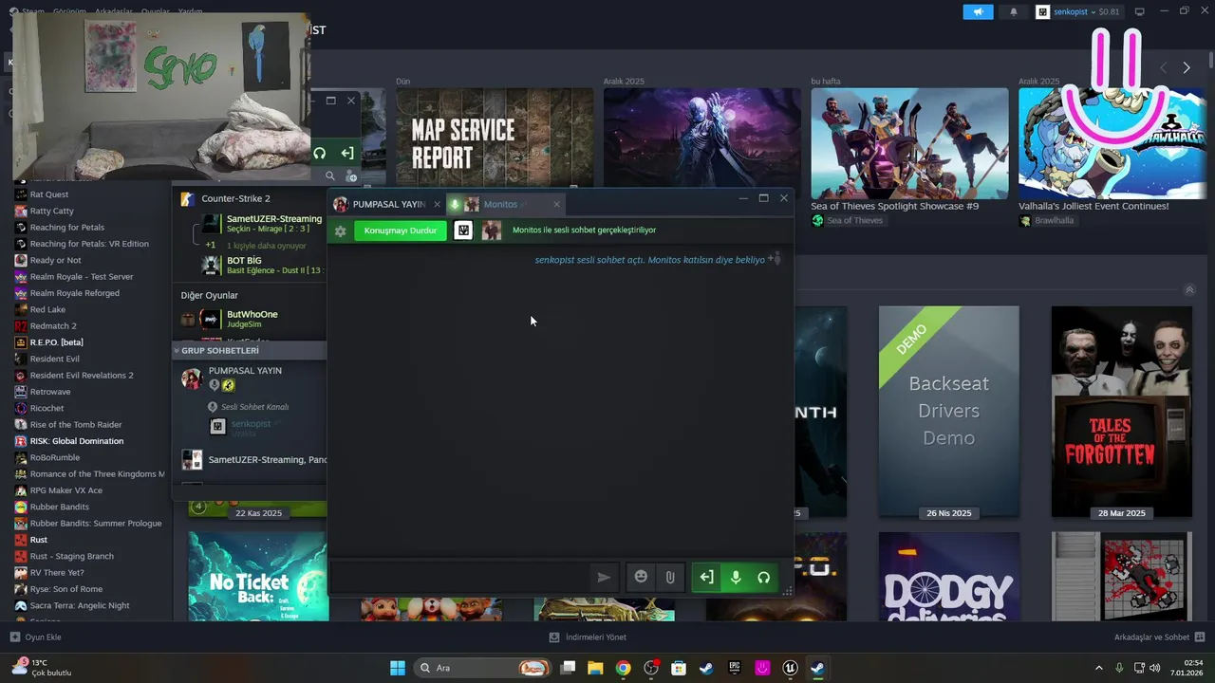Click the search icon in friends window
The height and width of the screenshot is (683, 1215).
click(x=330, y=175)
